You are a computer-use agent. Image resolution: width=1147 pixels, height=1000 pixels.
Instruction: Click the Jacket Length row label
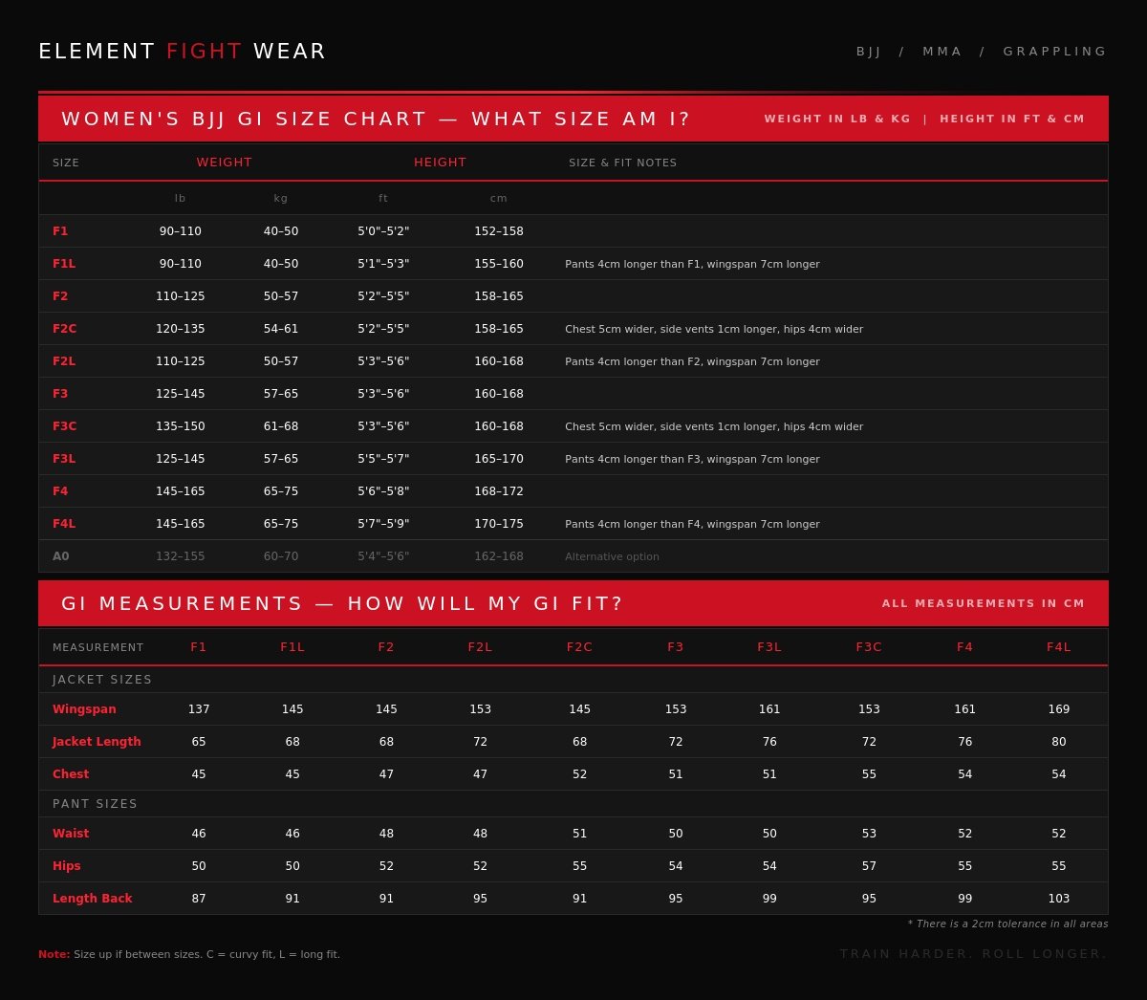coord(97,742)
